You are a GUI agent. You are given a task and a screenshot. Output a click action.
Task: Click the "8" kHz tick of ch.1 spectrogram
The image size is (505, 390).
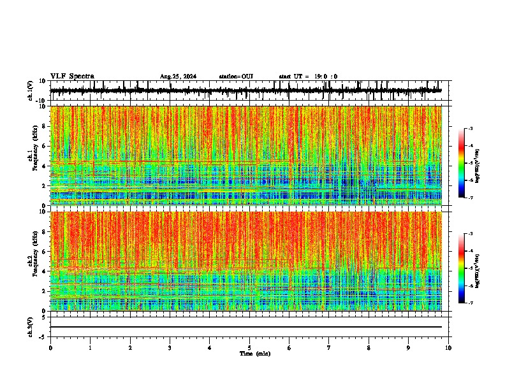coord(45,126)
